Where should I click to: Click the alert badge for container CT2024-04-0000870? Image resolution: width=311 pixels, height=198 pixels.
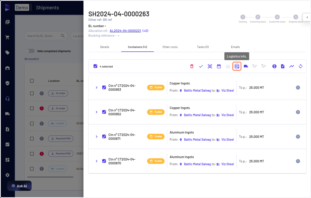tap(298, 161)
